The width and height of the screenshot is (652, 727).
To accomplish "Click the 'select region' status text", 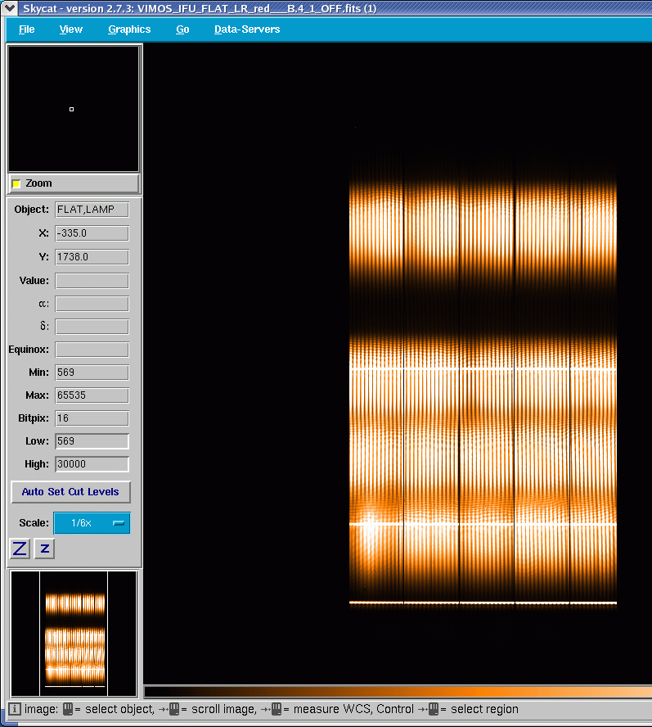I will point(485,709).
